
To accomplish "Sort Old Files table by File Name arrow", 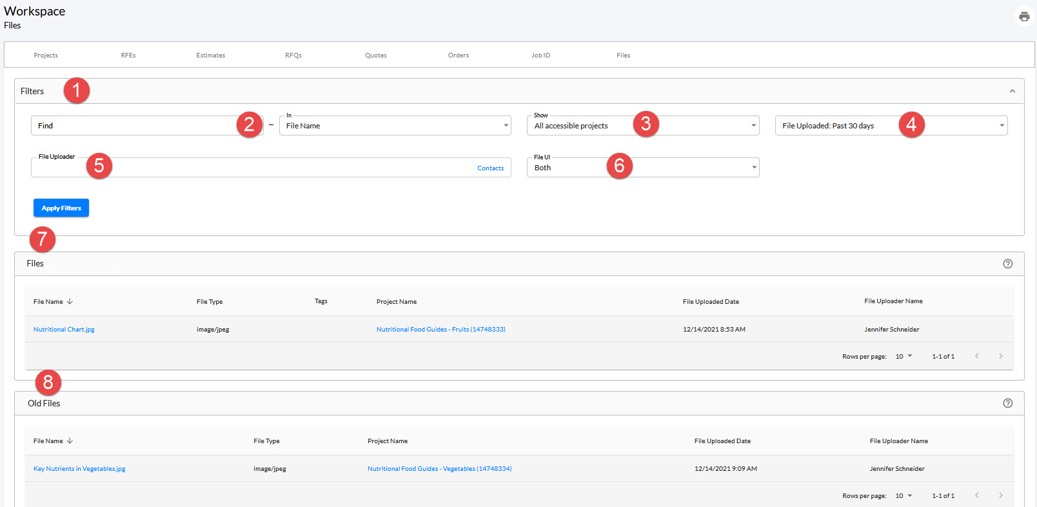I will pyautogui.click(x=70, y=441).
